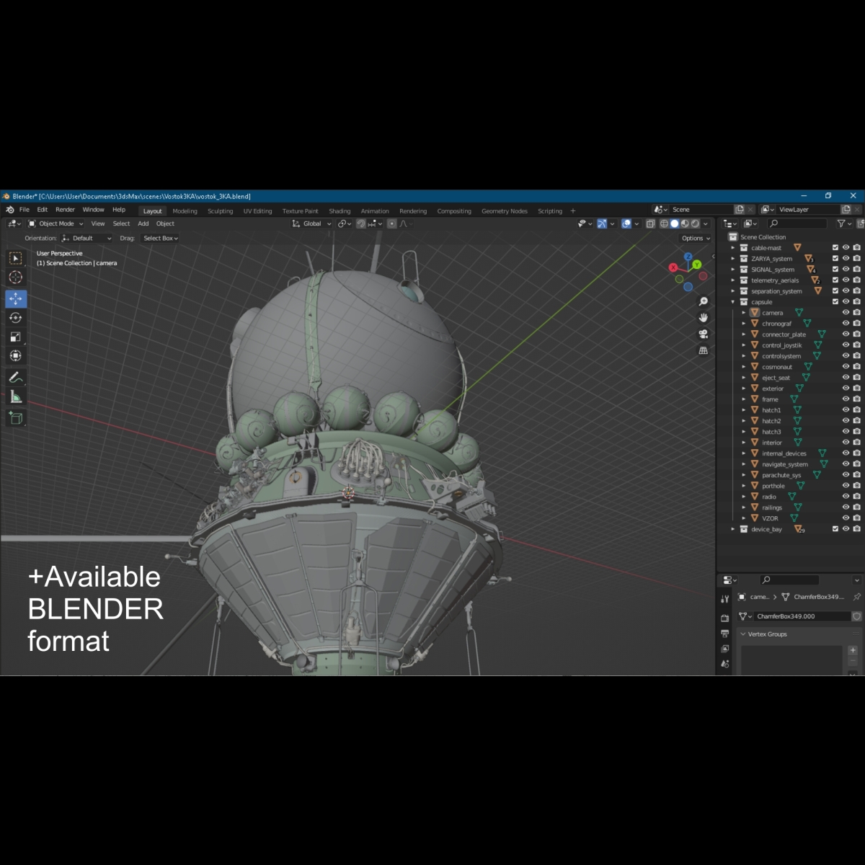Toggle proportional editing in the header
The width and height of the screenshot is (865, 865).
(x=391, y=224)
